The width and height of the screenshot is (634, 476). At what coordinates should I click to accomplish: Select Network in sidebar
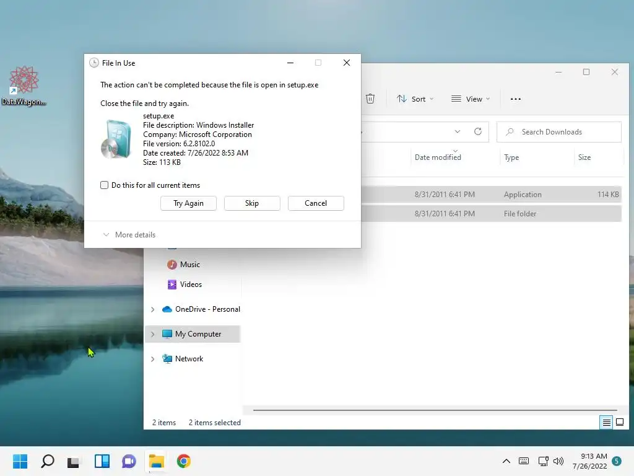point(183,359)
